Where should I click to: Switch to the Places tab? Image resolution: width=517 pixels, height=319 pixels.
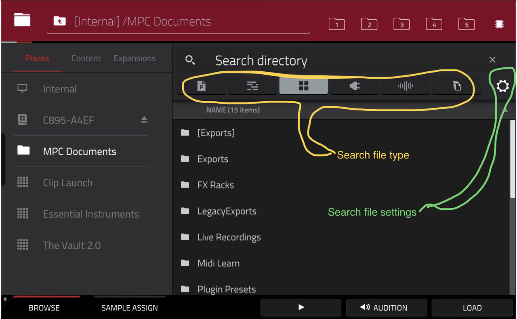coord(37,58)
